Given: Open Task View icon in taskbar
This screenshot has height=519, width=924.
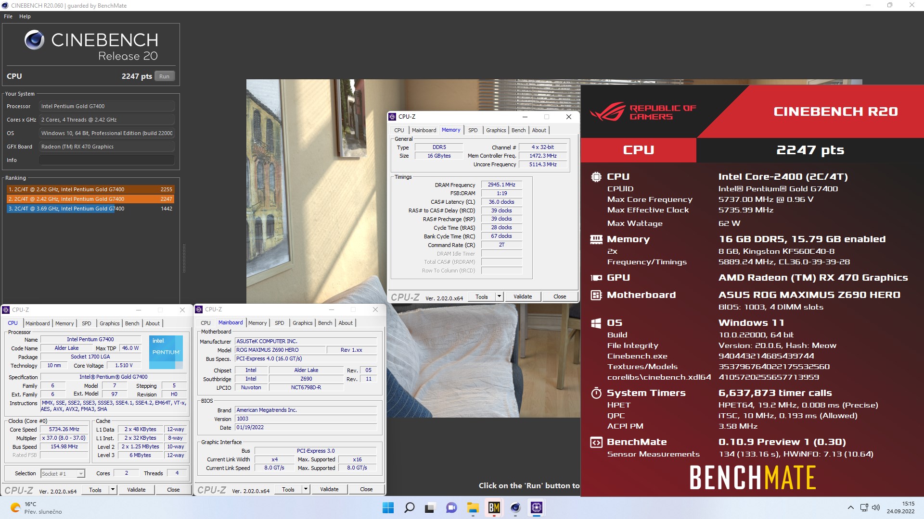Looking at the screenshot, I should (430, 507).
